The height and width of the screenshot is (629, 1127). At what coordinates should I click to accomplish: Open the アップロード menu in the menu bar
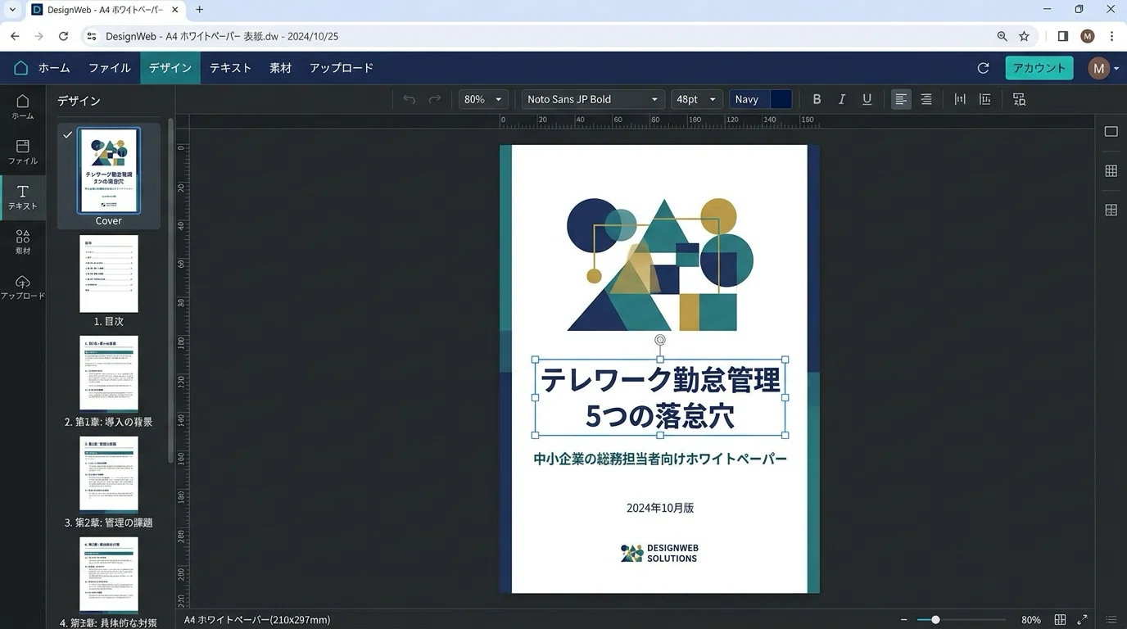(x=342, y=68)
